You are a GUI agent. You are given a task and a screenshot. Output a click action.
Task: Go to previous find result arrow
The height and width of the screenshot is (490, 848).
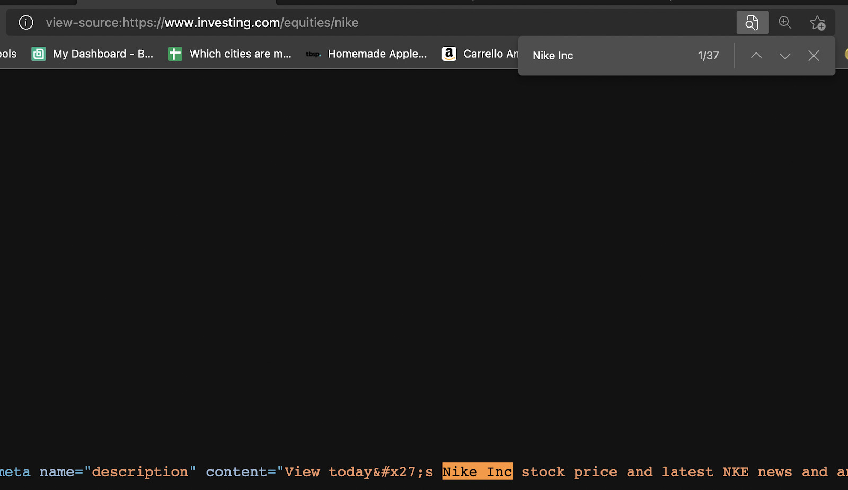pos(756,56)
